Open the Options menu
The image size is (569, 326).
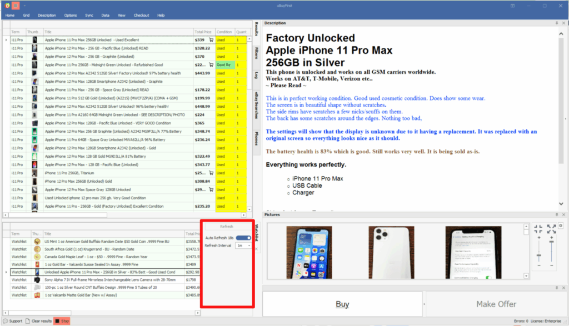(x=71, y=15)
